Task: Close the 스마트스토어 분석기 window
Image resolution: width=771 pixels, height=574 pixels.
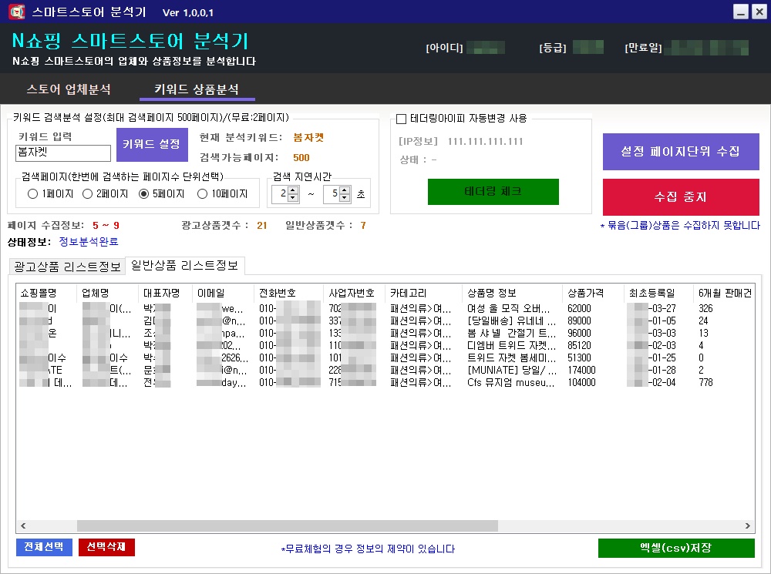Action: [759, 12]
